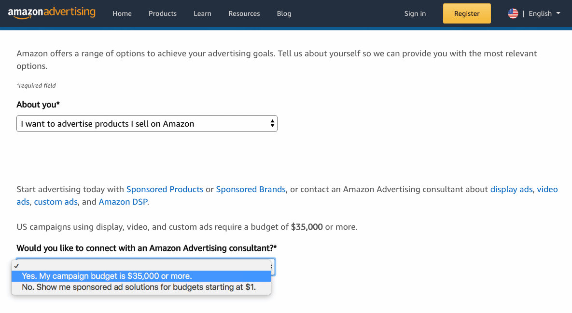Open the About you selection dropdown

click(147, 124)
